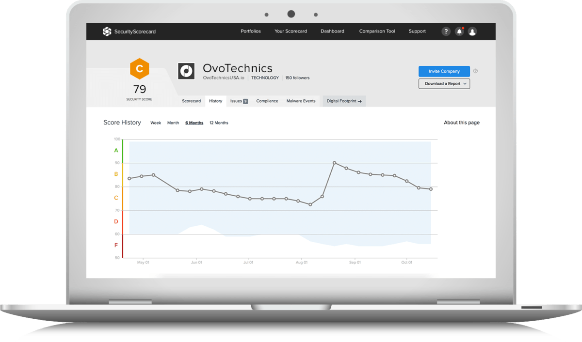Image resolution: width=582 pixels, height=342 pixels.
Task: Click the 150 followers text
Action: (x=297, y=78)
